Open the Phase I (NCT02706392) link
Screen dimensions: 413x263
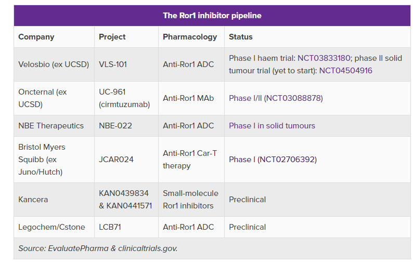[x=273, y=160]
